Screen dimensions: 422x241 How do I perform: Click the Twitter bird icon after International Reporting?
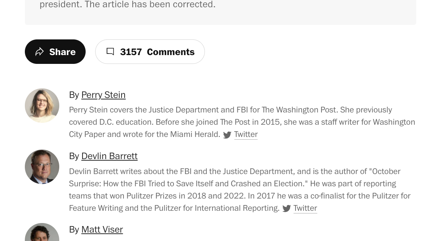coord(287,209)
